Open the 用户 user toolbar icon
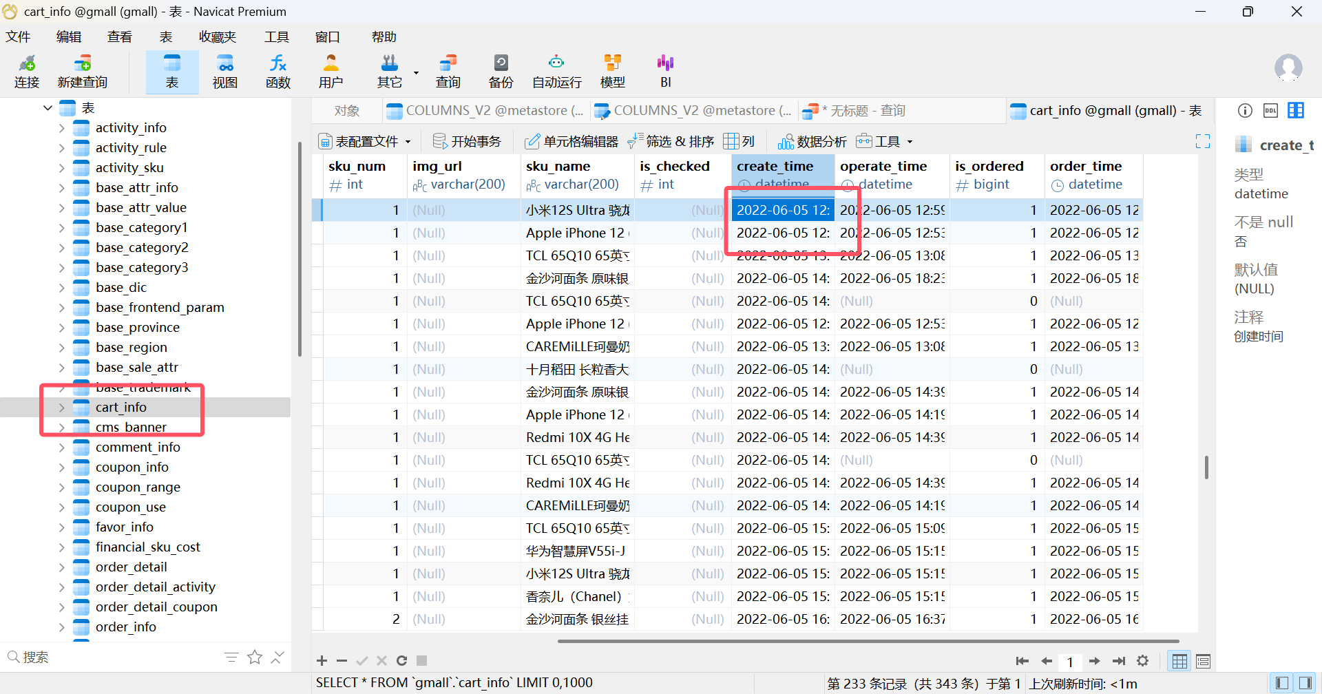 click(331, 72)
